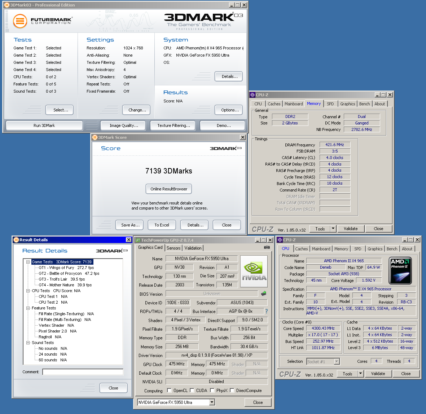426x414 pixels.
Task: Select the Pixel Shader 2.0 row
Action: coord(58,331)
